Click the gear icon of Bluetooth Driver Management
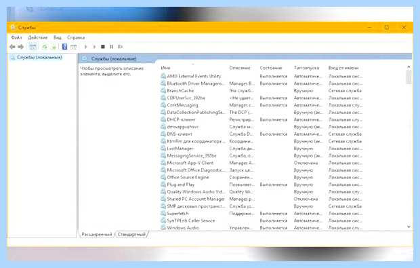Viewport: 420px width, 268px height. click(x=163, y=83)
